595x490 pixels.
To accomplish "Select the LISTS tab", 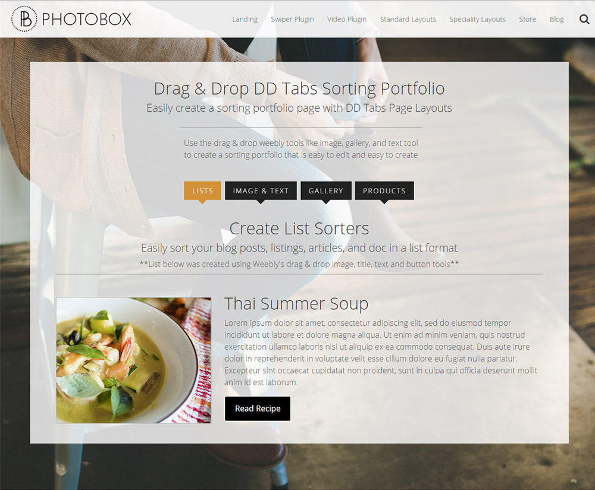I will (x=202, y=191).
